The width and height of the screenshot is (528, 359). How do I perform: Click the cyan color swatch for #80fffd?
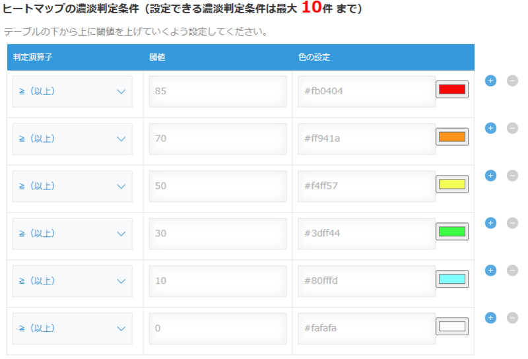click(452, 279)
